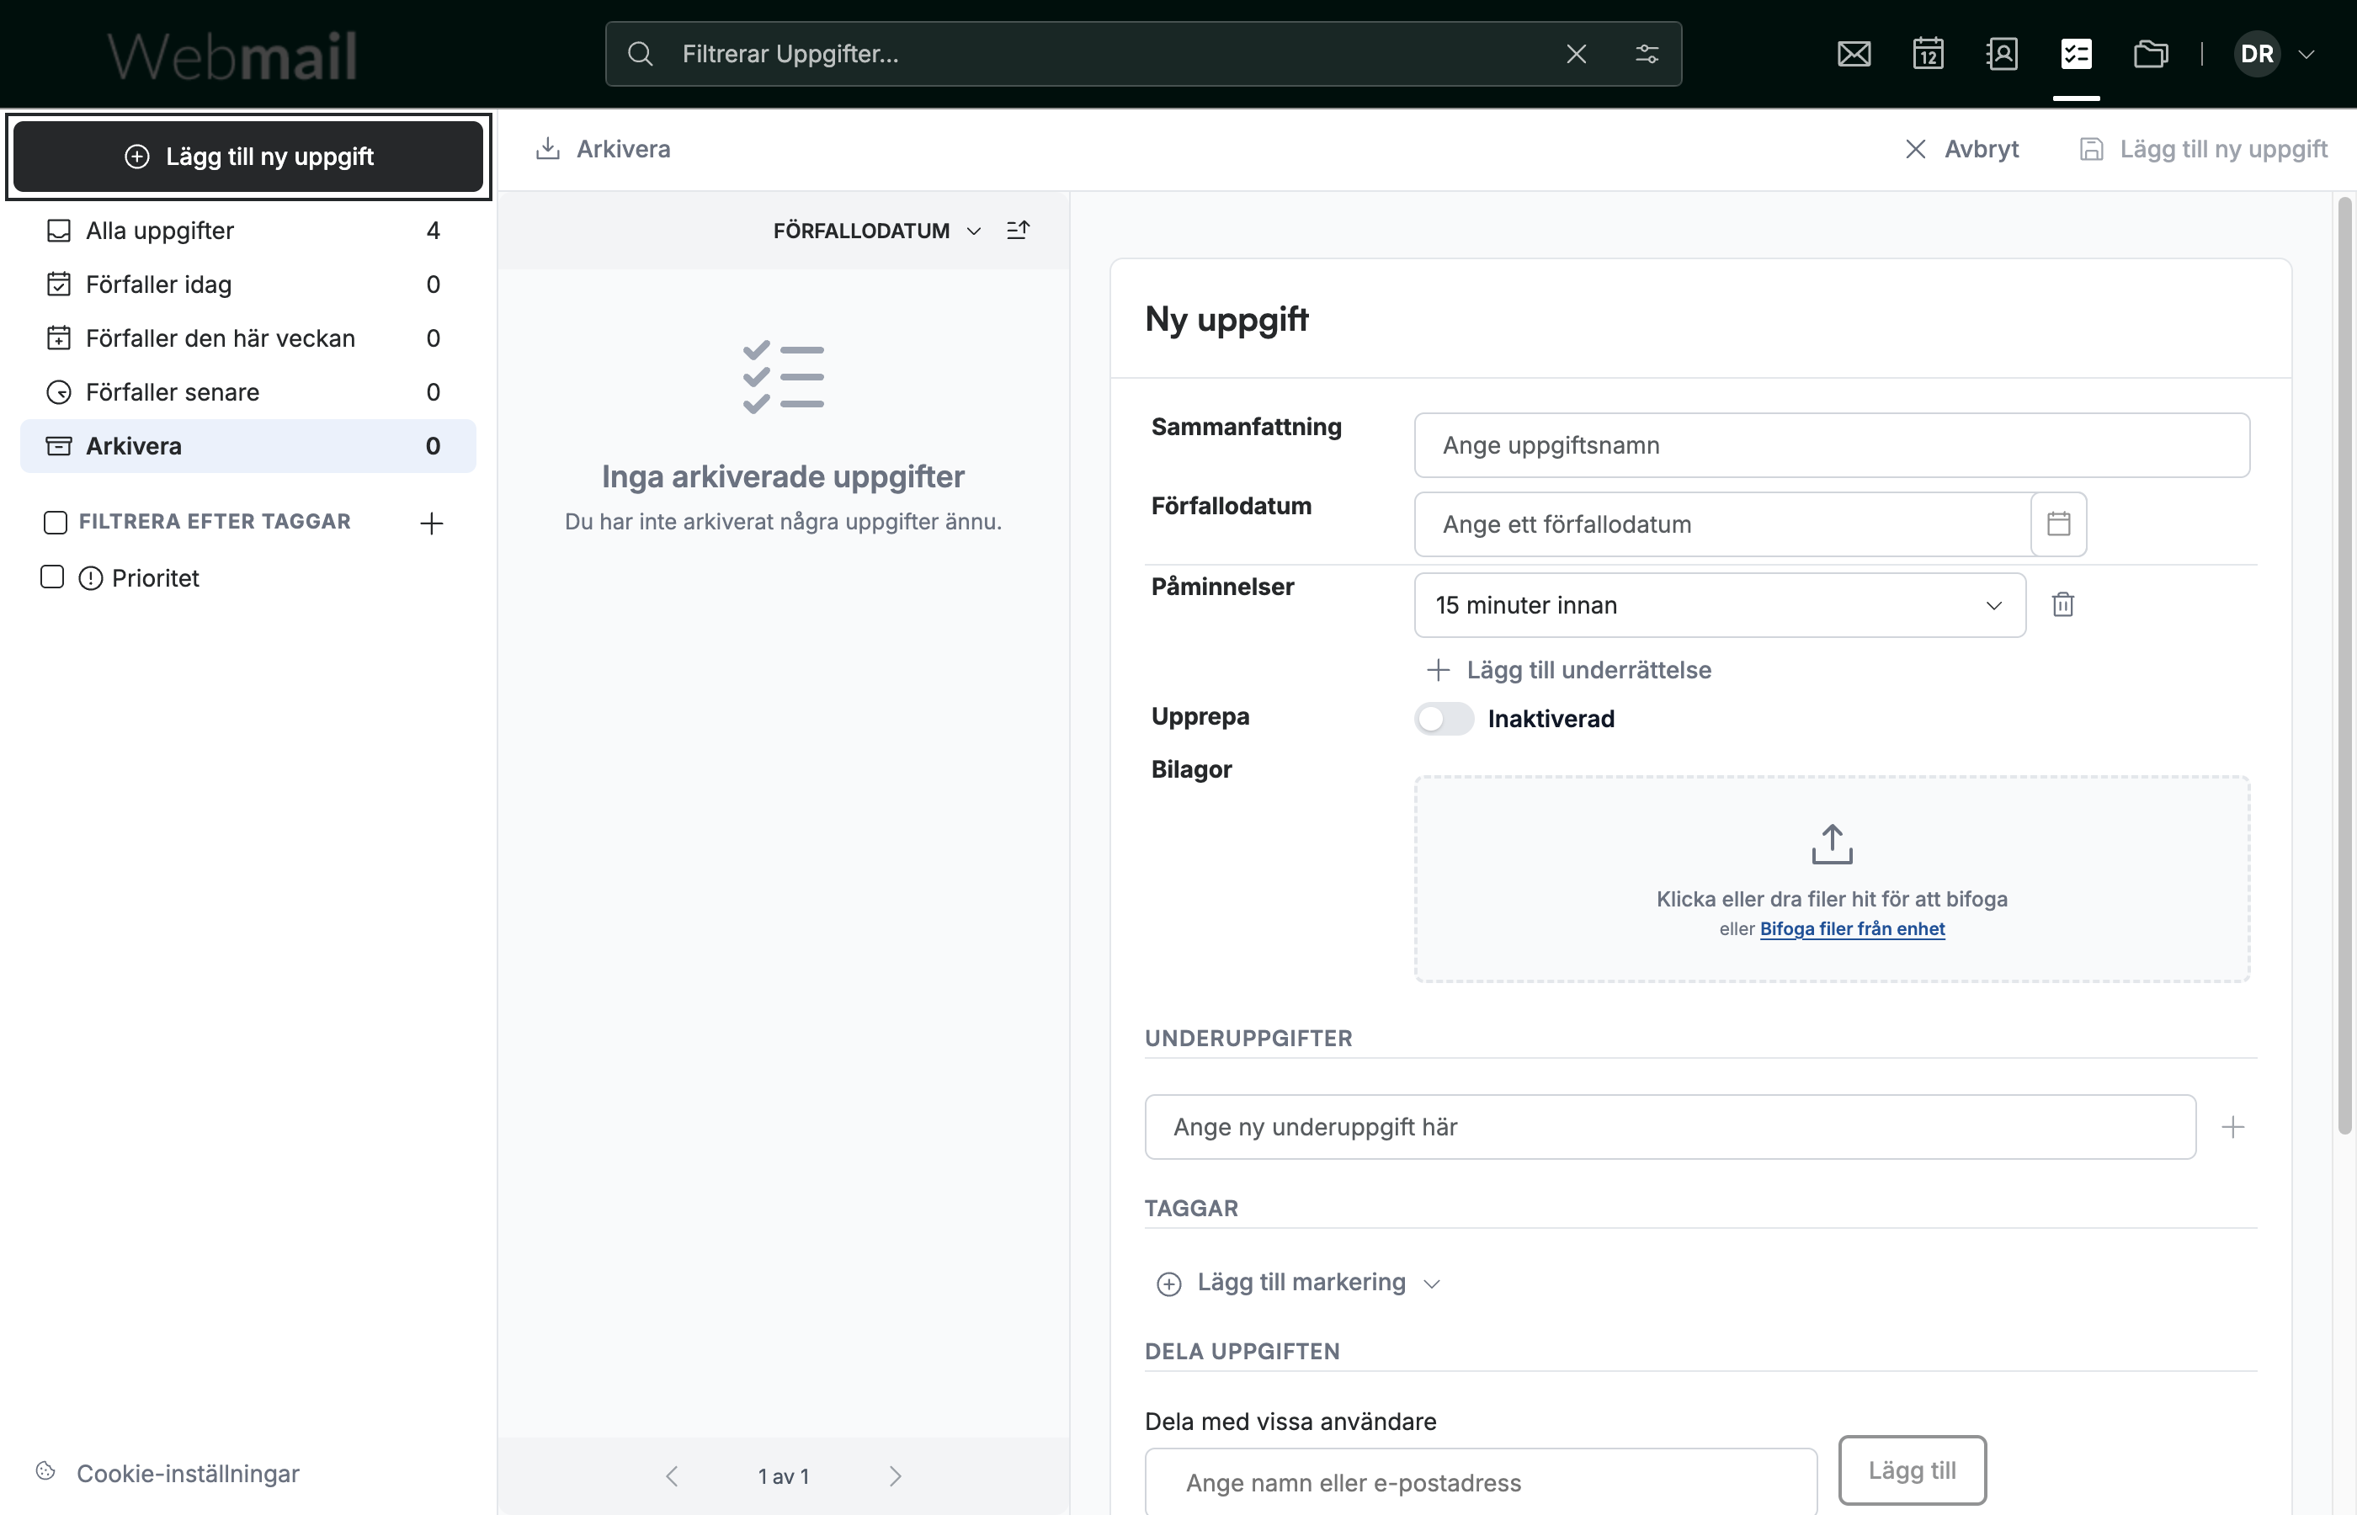This screenshot has height=1515, width=2357.
Task: Open the Mail app icon
Action: [x=1854, y=54]
